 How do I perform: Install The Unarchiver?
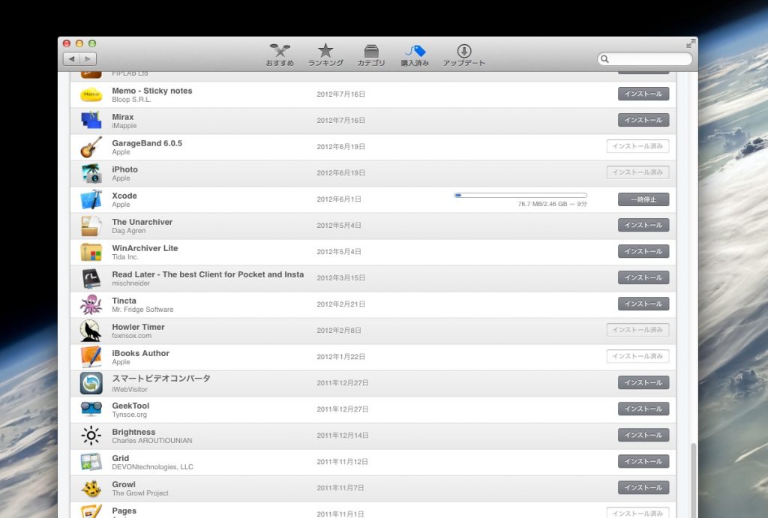click(643, 225)
